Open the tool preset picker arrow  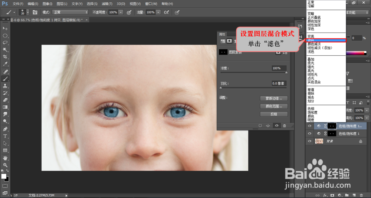(14, 12)
